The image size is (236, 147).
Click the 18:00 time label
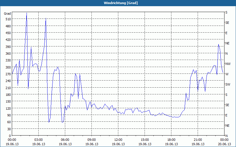[x=171, y=140]
